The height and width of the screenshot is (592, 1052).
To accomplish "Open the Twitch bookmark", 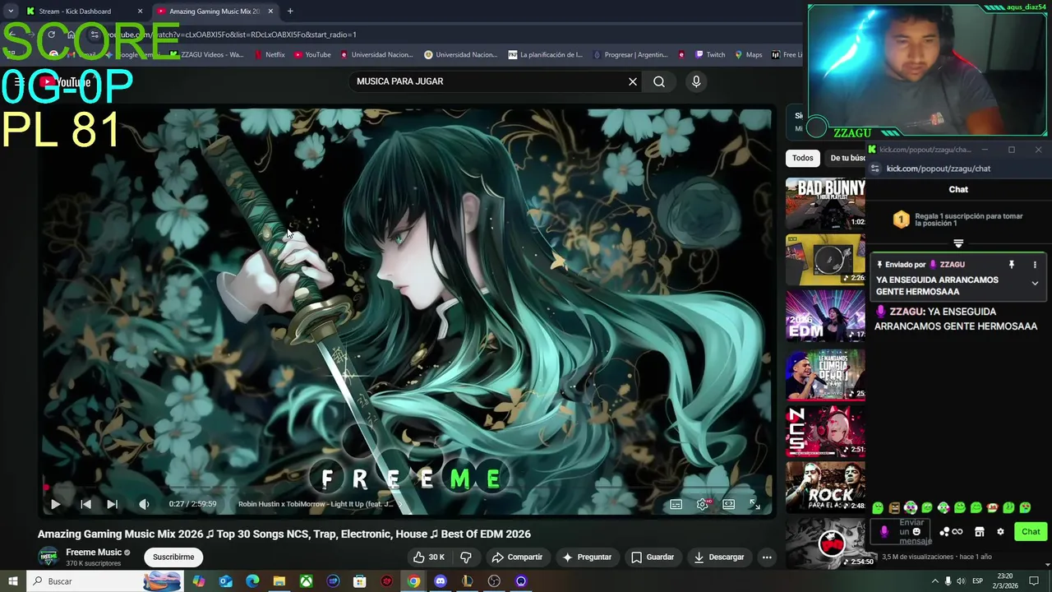I will (710, 55).
